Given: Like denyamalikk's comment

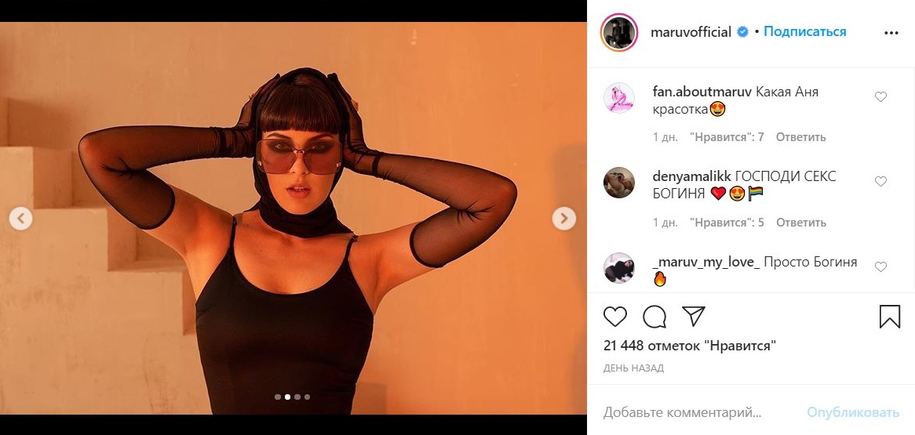Looking at the screenshot, I should coord(880,182).
